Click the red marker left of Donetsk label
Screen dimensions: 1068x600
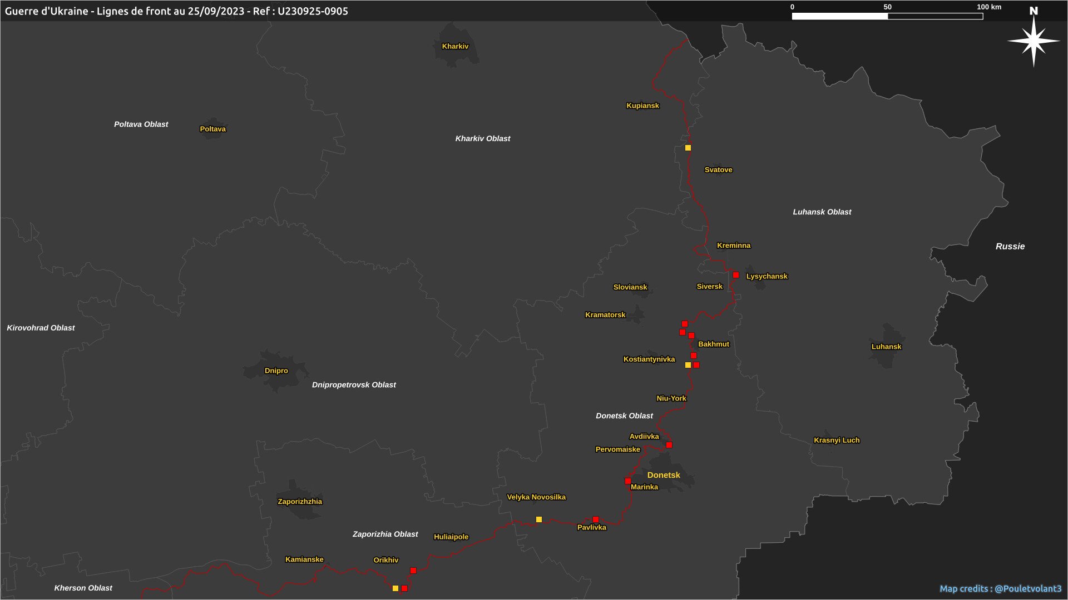[x=628, y=481]
